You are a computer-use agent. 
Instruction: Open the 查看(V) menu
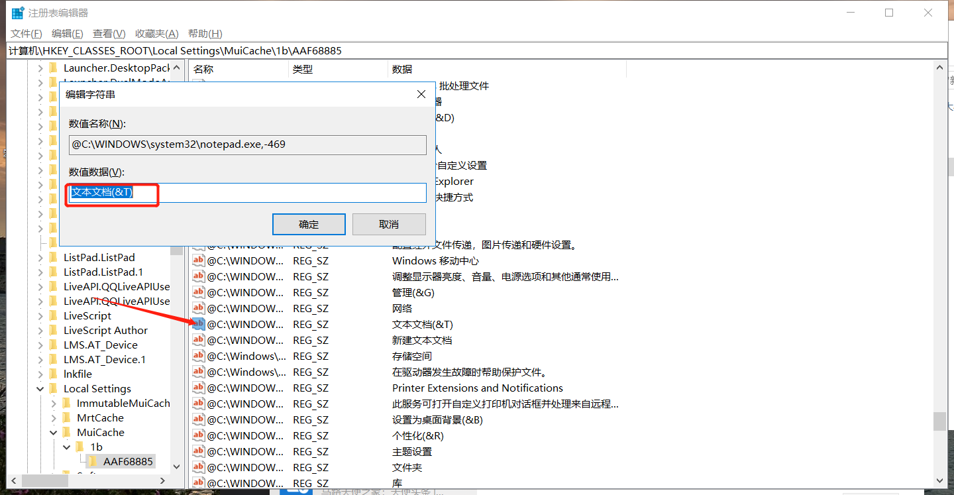(x=108, y=33)
